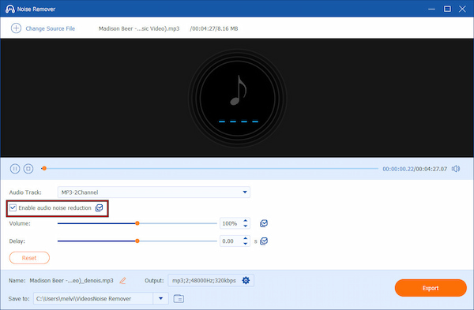Click the Reset button

[29, 258]
